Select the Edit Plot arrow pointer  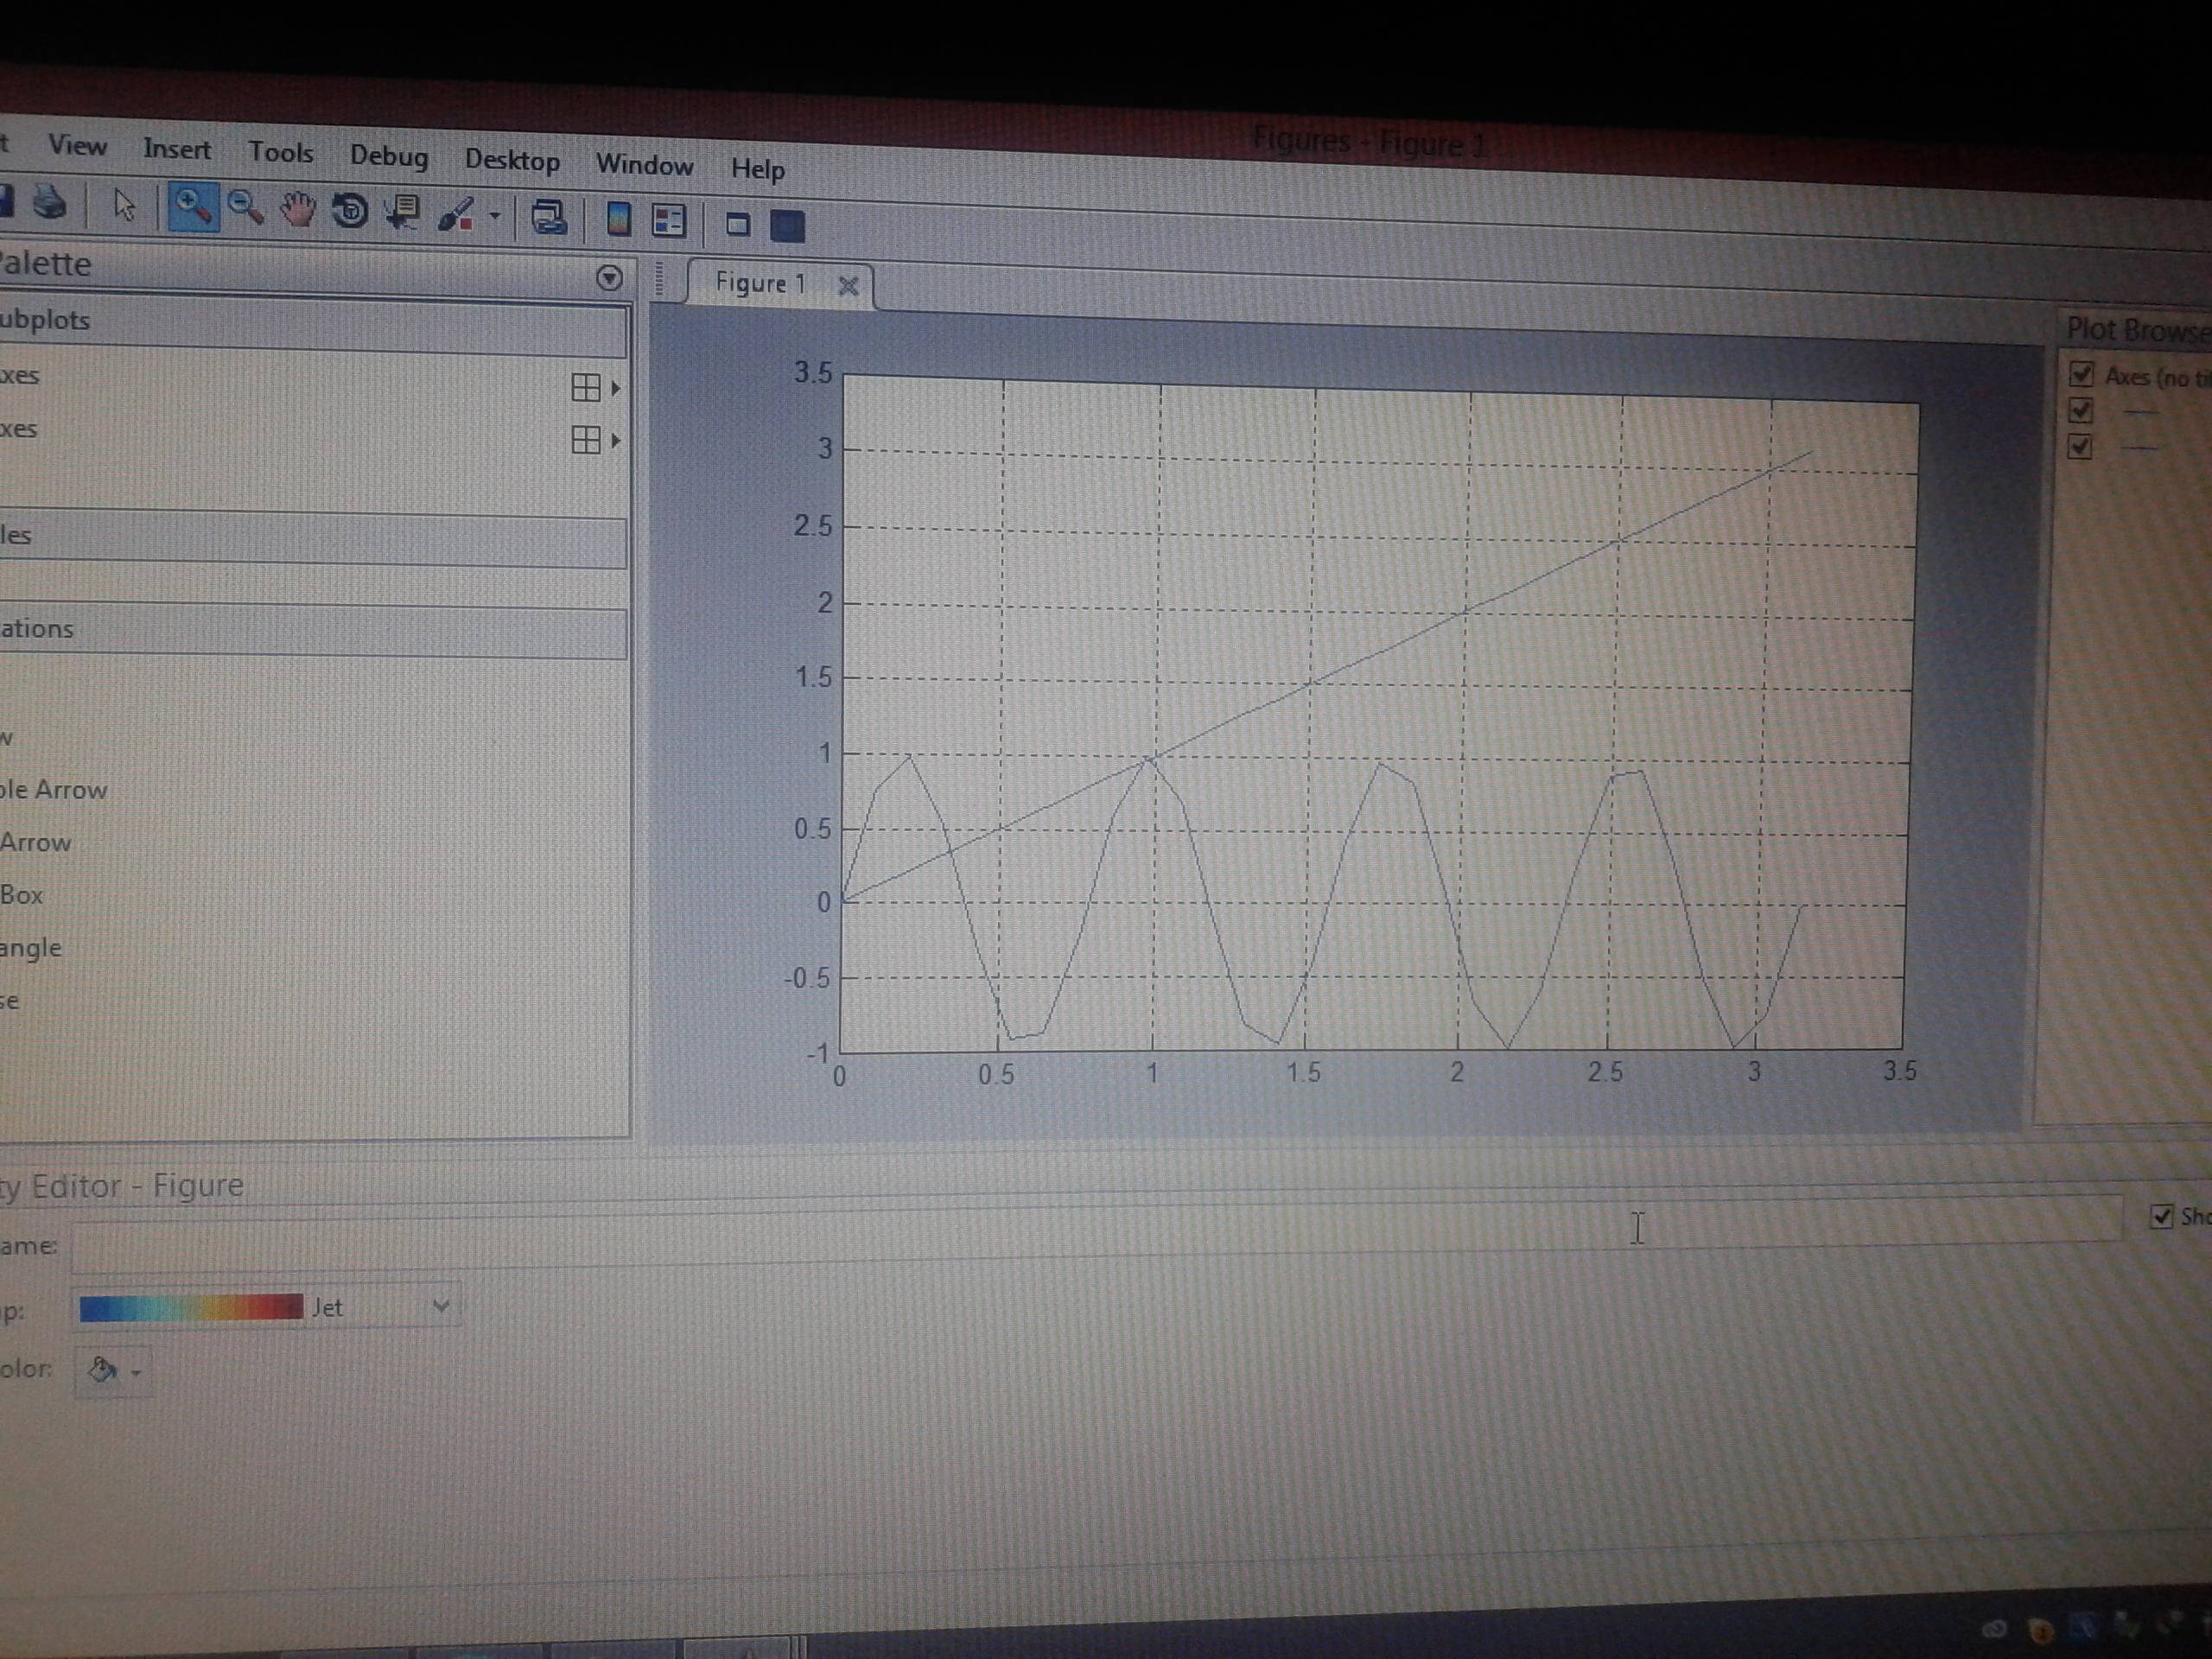point(124,206)
